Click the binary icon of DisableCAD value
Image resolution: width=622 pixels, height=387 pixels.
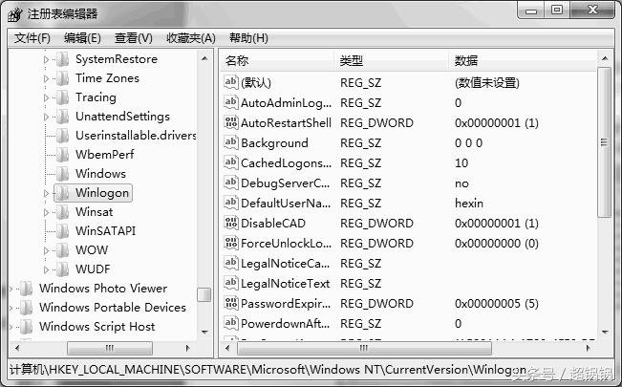coord(231,223)
